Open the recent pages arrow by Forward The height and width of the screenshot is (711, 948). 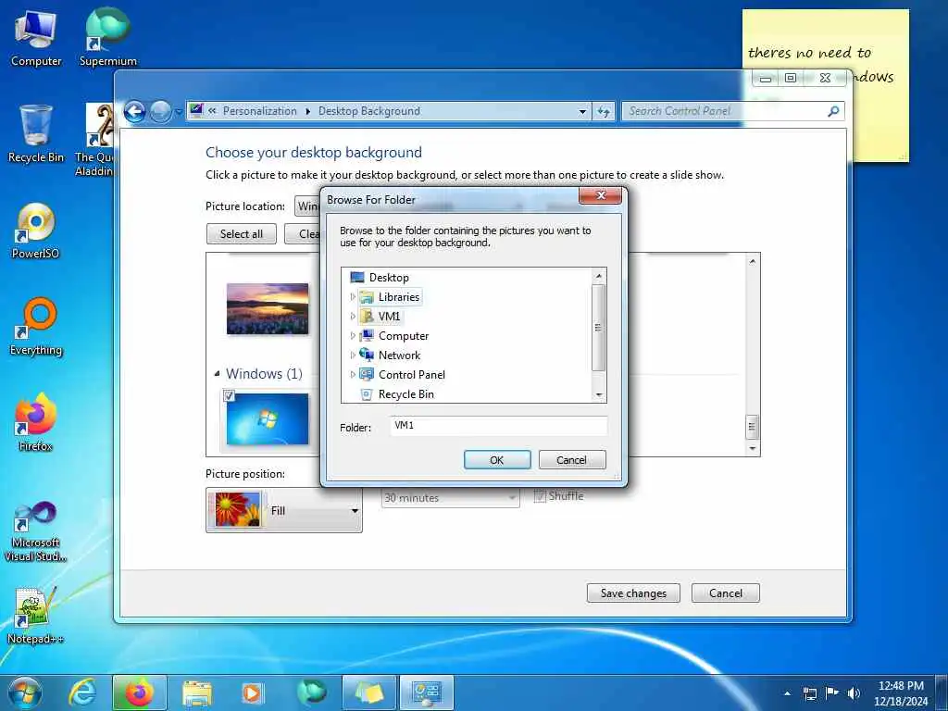(179, 112)
